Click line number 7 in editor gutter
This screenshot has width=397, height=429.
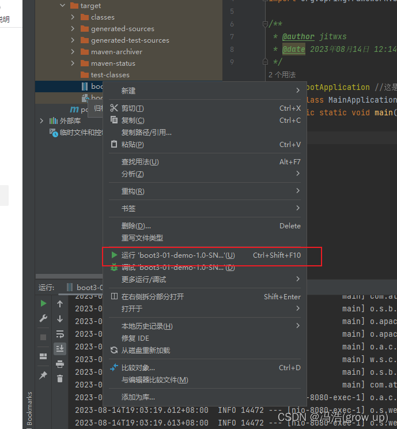232,37
